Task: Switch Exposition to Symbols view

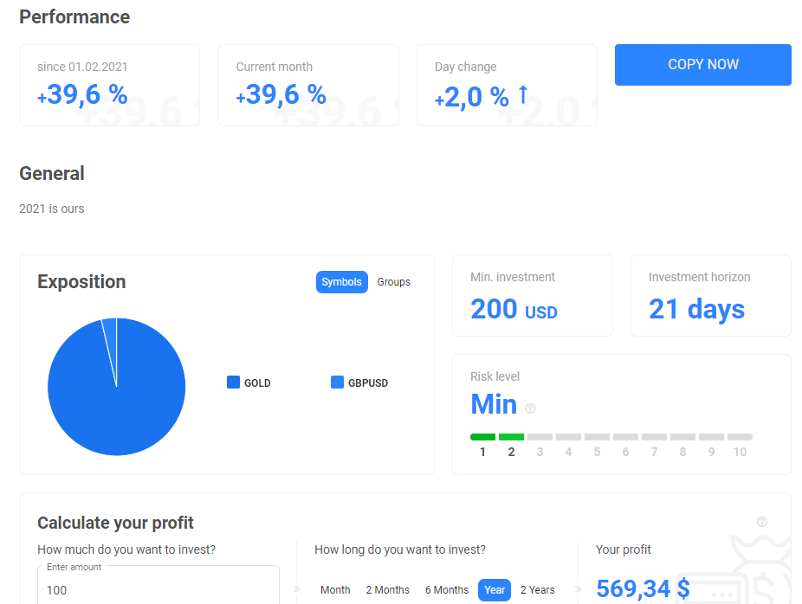Action: point(341,282)
